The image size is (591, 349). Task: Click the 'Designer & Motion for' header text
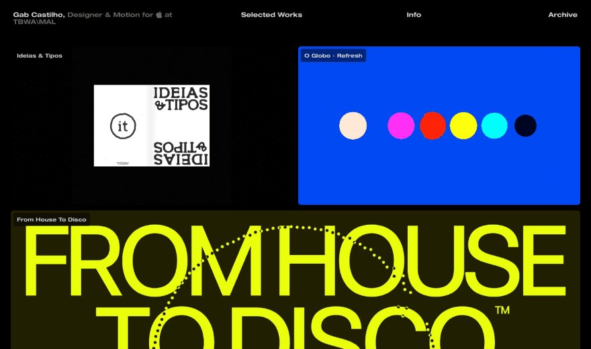tap(110, 15)
